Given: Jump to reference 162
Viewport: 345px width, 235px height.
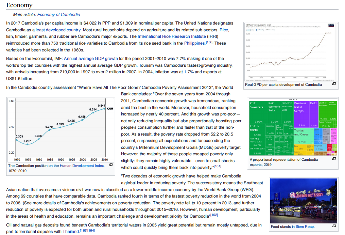Looking at the screenshot, I should (x=214, y=215).
